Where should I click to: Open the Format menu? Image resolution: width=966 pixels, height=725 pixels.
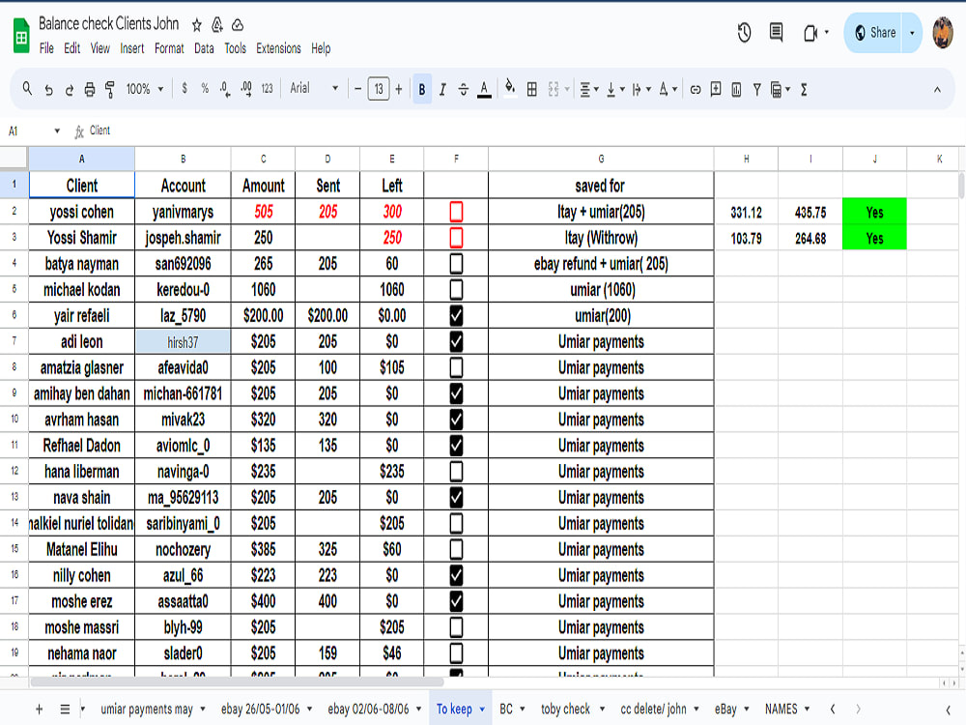click(169, 48)
